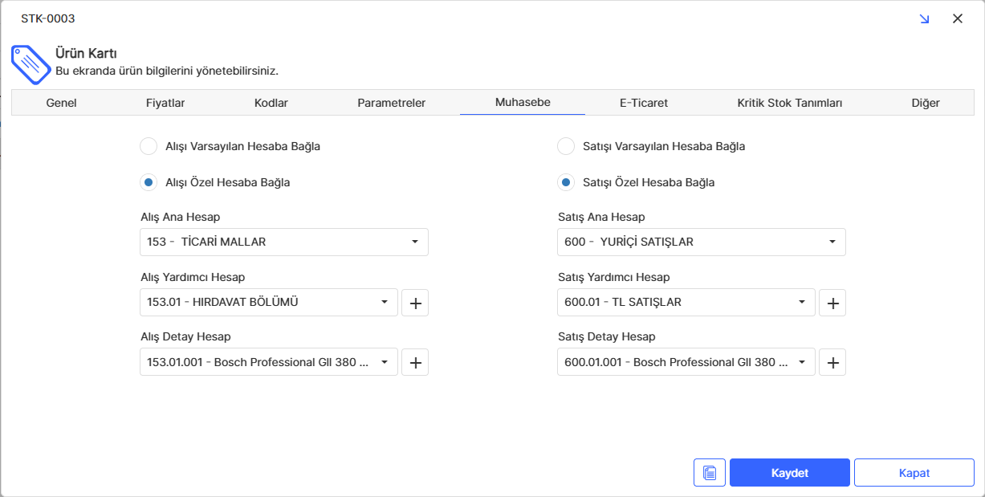This screenshot has height=497, width=985.
Task: Click the Kapat button
Action: (914, 473)
